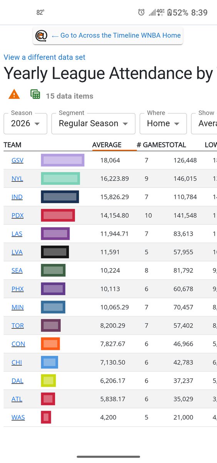This screenshot has width=217, height=463.
Task: Open the LAS team link
Action: (x=17, y=233)
